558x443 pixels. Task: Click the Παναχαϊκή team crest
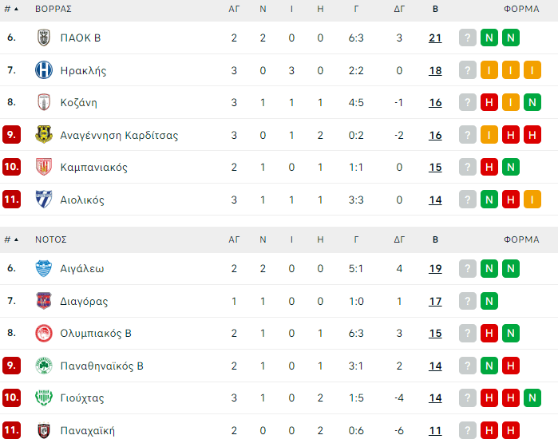click(x=44, y=430)
